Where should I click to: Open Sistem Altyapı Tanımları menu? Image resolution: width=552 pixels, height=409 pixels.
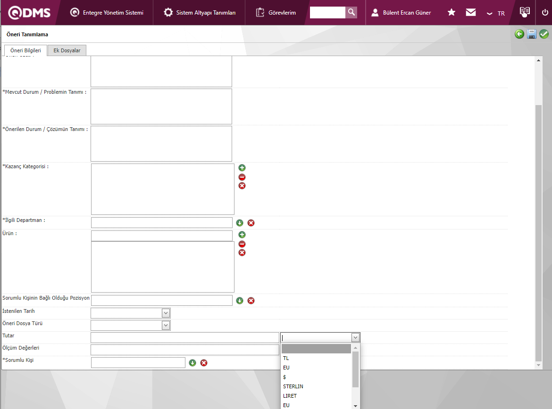(x=200, y=13)
